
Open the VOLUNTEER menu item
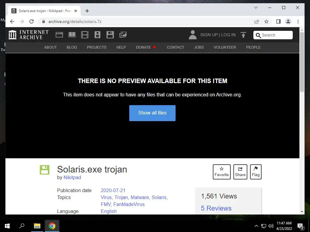coord(225,47)
